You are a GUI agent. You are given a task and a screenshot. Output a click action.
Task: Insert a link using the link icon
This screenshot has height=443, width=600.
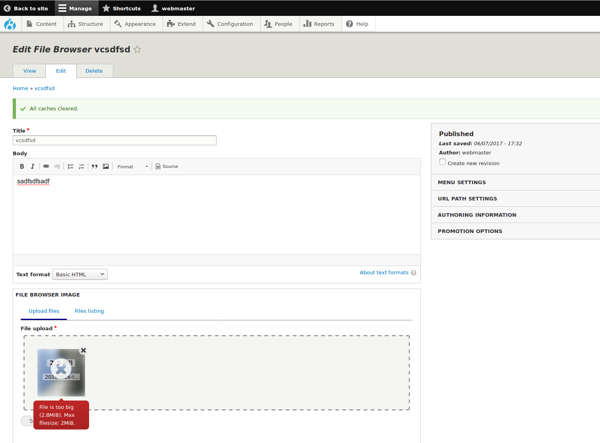pos(46,166)
